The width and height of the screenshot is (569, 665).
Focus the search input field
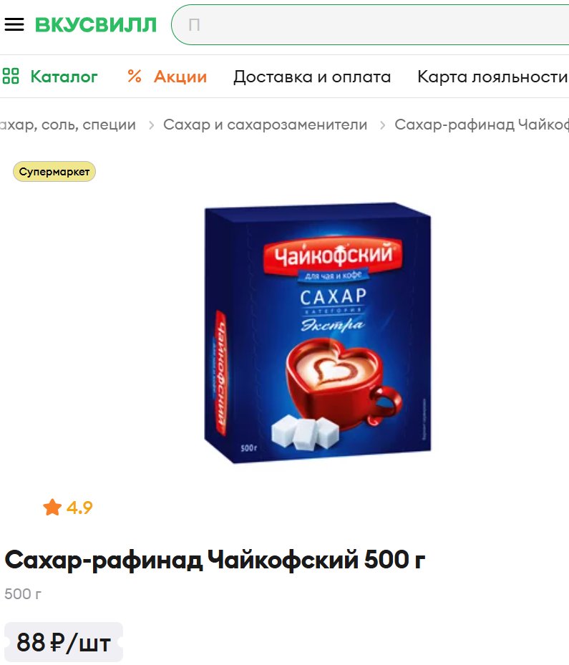tap(371, 24)
